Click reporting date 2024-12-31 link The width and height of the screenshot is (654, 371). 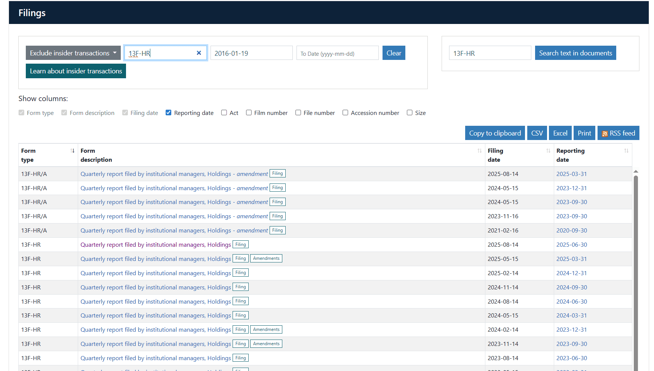(572, 273)
